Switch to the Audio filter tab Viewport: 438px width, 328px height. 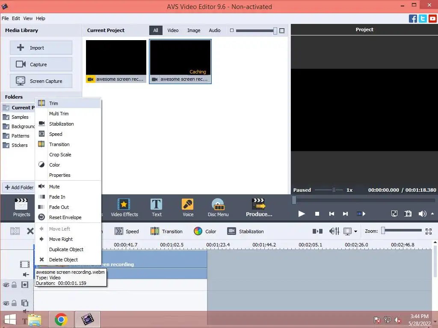point(215,30)
